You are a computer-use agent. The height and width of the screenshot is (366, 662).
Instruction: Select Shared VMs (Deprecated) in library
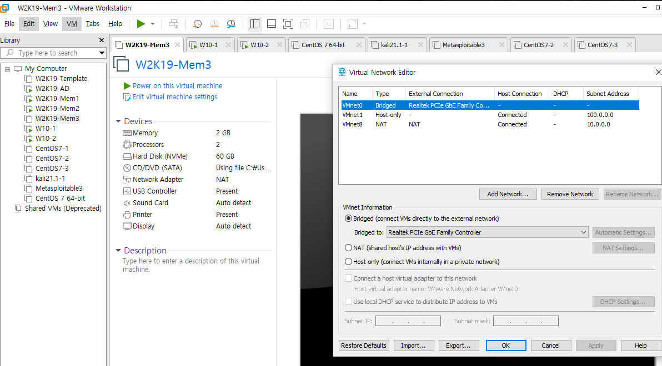63,209
